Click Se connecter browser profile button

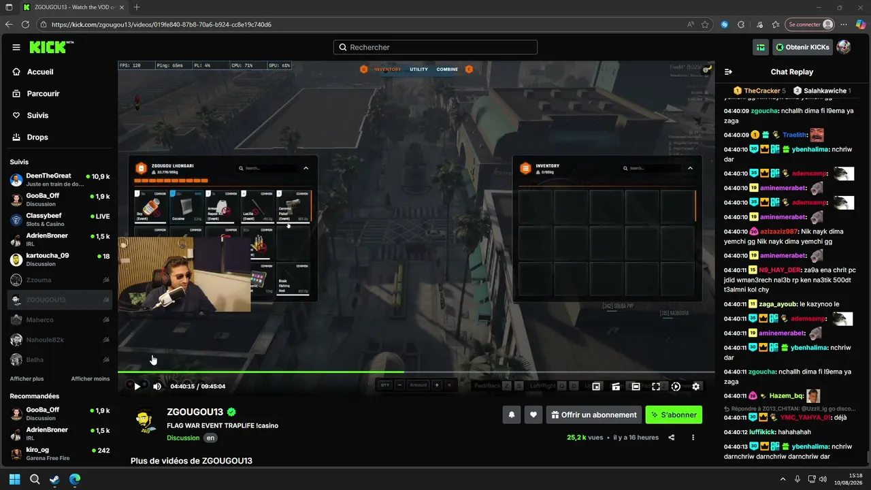[x=810, y=24]
